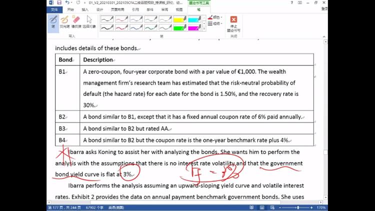Open Ribbon Display Options icon
This screenshot has height=211, width=375.
300,2
